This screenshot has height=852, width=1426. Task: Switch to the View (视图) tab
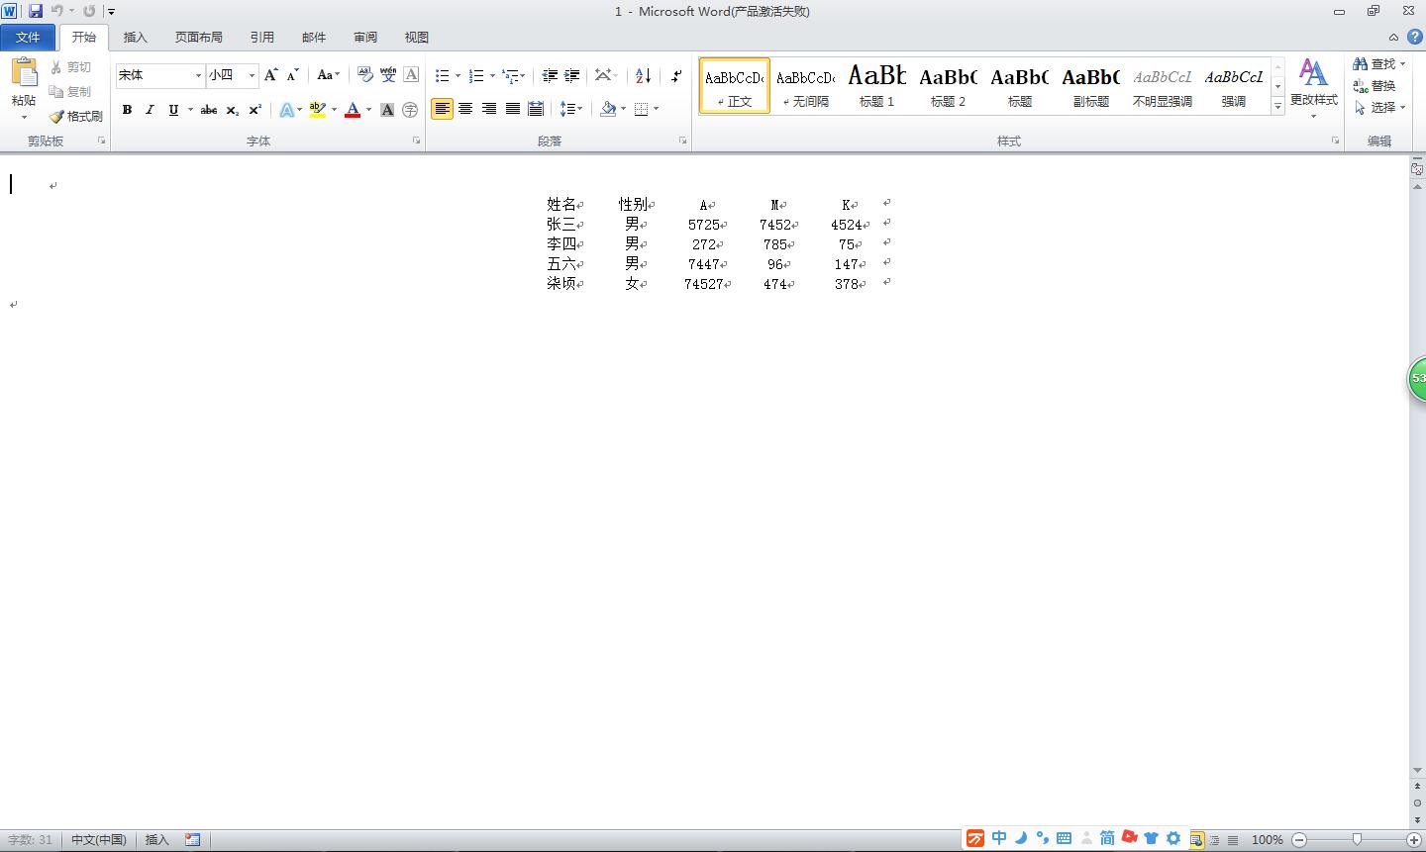[416, 38]
